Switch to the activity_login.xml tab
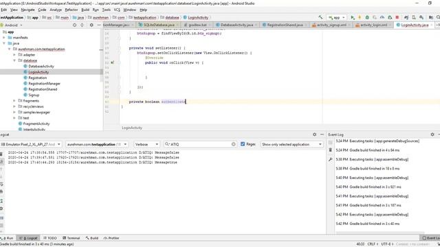 [x=373, y=25]
